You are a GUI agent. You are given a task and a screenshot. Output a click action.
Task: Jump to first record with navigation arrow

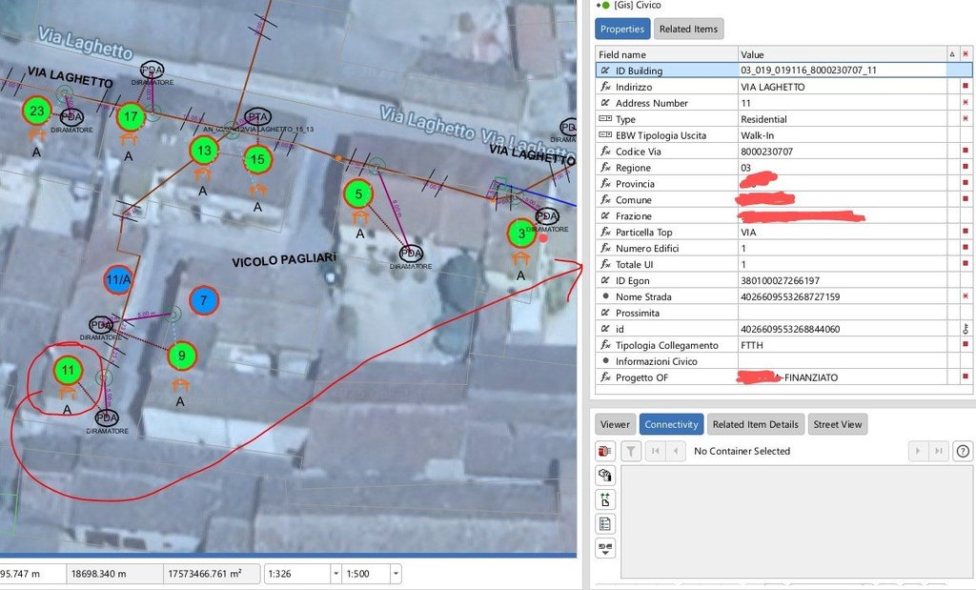pyautogui.click(x=654, y=451)
